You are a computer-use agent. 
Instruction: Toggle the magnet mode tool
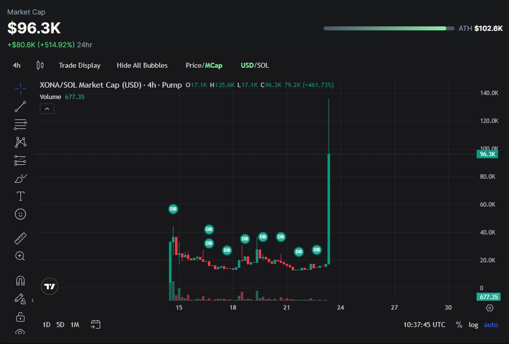point(20,280)
